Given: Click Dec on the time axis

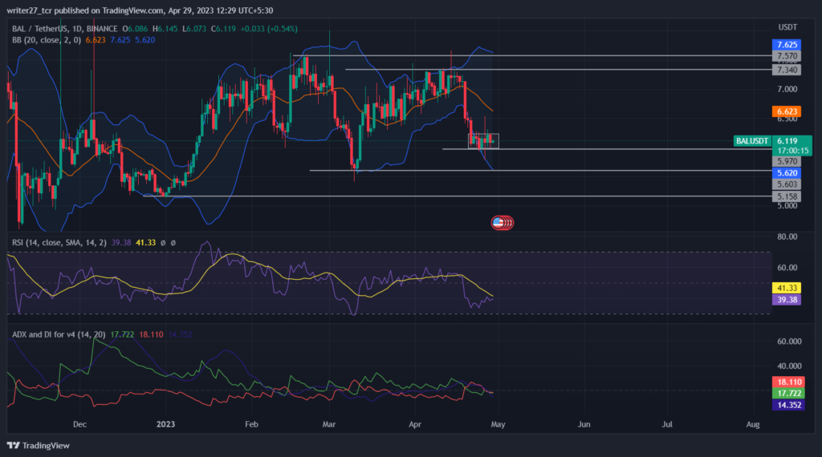Looking at the screenshot, I should click(x=79, y=425).
